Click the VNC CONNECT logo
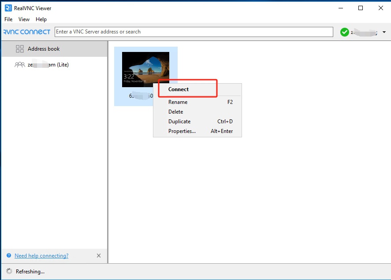Screen dimensions: 391x280 tap(27, 31)
